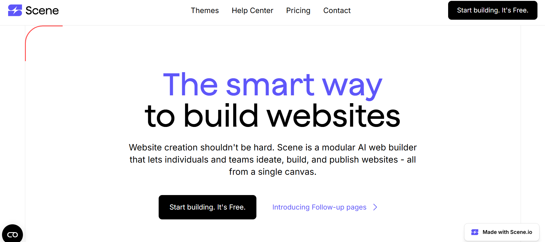Go to the Help Center page
Viewport: 545px width, 242px height.
pyautogui.click(x=252, y=10)
